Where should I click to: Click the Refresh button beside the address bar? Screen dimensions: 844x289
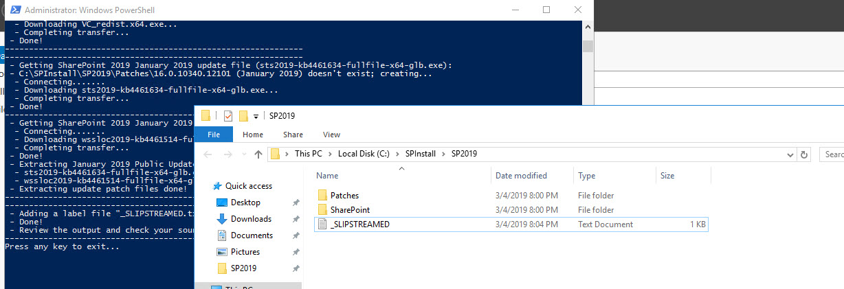click(x=804, y=154)
